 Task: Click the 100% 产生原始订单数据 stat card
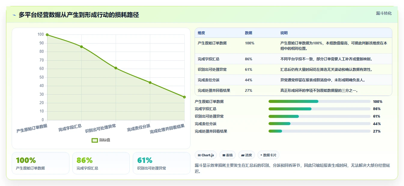(41, 163)
